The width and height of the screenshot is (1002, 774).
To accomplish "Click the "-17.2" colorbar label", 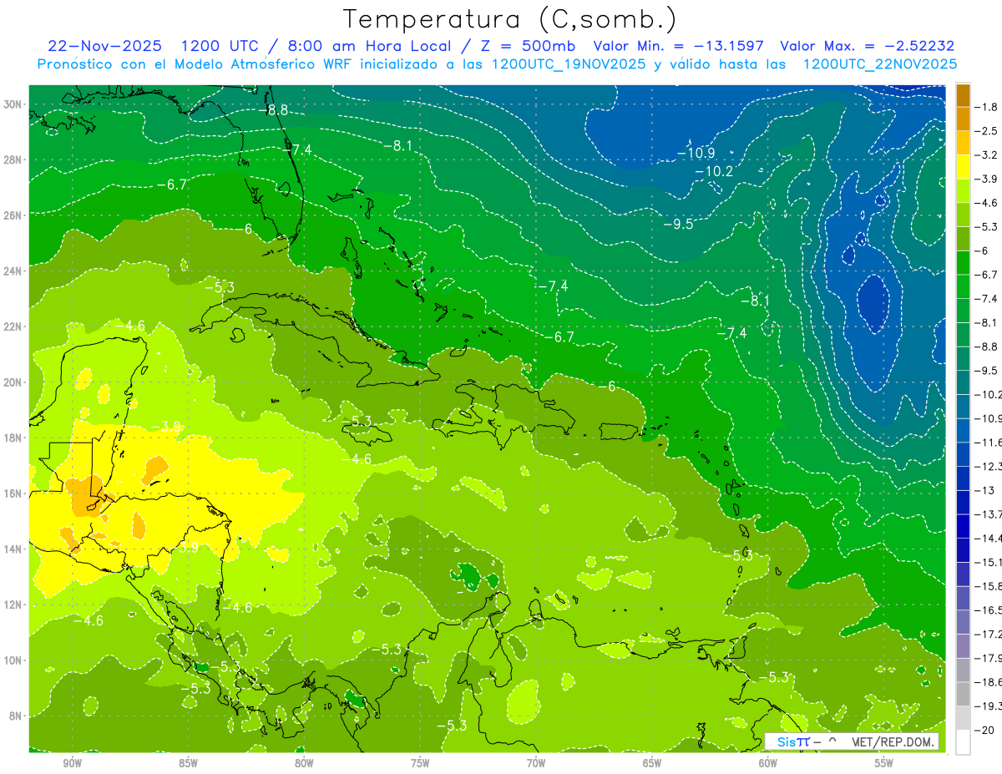I will pyautogui.click(x=988, y=634).
